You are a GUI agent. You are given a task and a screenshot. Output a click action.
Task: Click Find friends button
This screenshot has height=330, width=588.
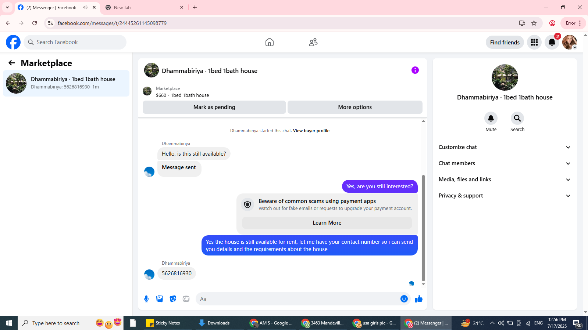[x=505, y=42]
